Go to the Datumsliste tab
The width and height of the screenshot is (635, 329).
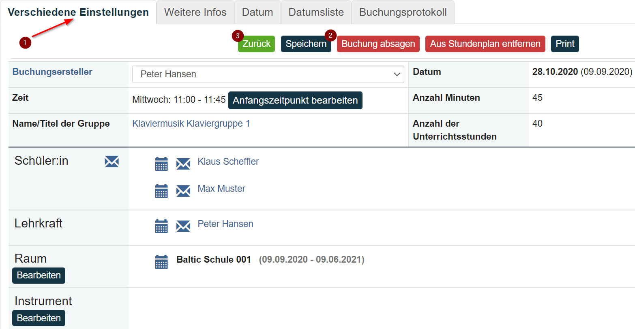pyautogui.click(x=316, y=12)
